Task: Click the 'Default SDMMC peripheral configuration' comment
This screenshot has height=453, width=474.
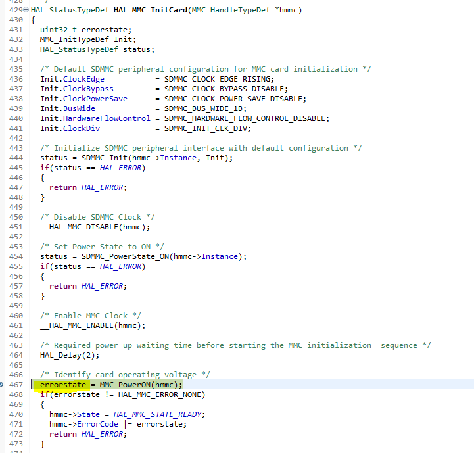Action: tap(206, 69)
